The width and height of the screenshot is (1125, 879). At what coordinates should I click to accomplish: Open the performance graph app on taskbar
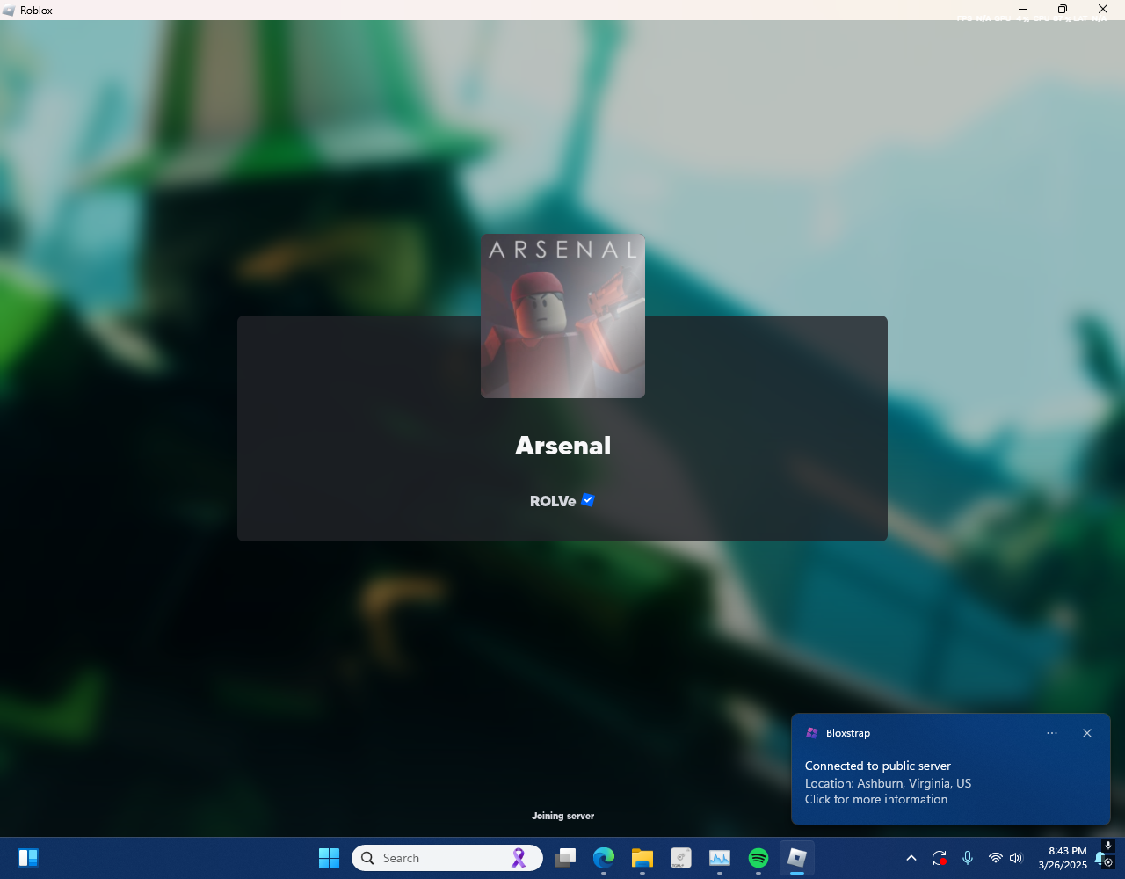[720, 858]
